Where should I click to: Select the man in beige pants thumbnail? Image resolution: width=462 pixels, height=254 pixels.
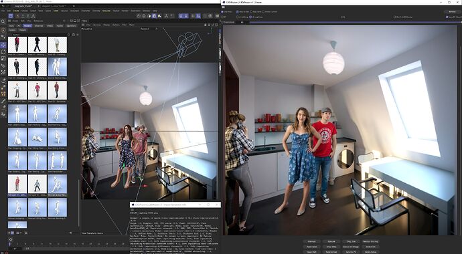click(57, 44)
